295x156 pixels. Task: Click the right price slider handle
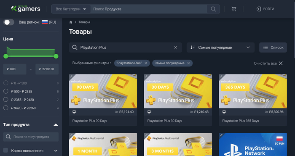pyautogui.click(x=56, y=56)
